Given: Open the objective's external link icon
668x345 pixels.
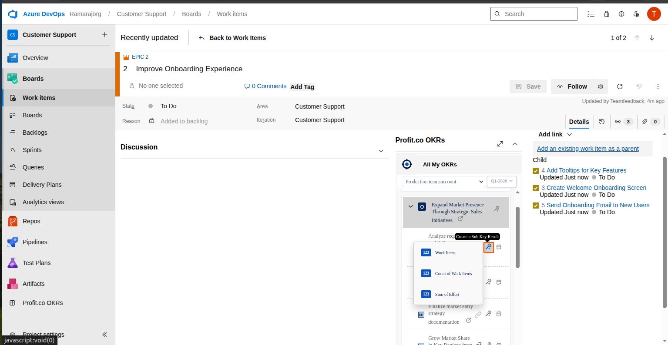Looking at the screenshot, I should [460, 219].
